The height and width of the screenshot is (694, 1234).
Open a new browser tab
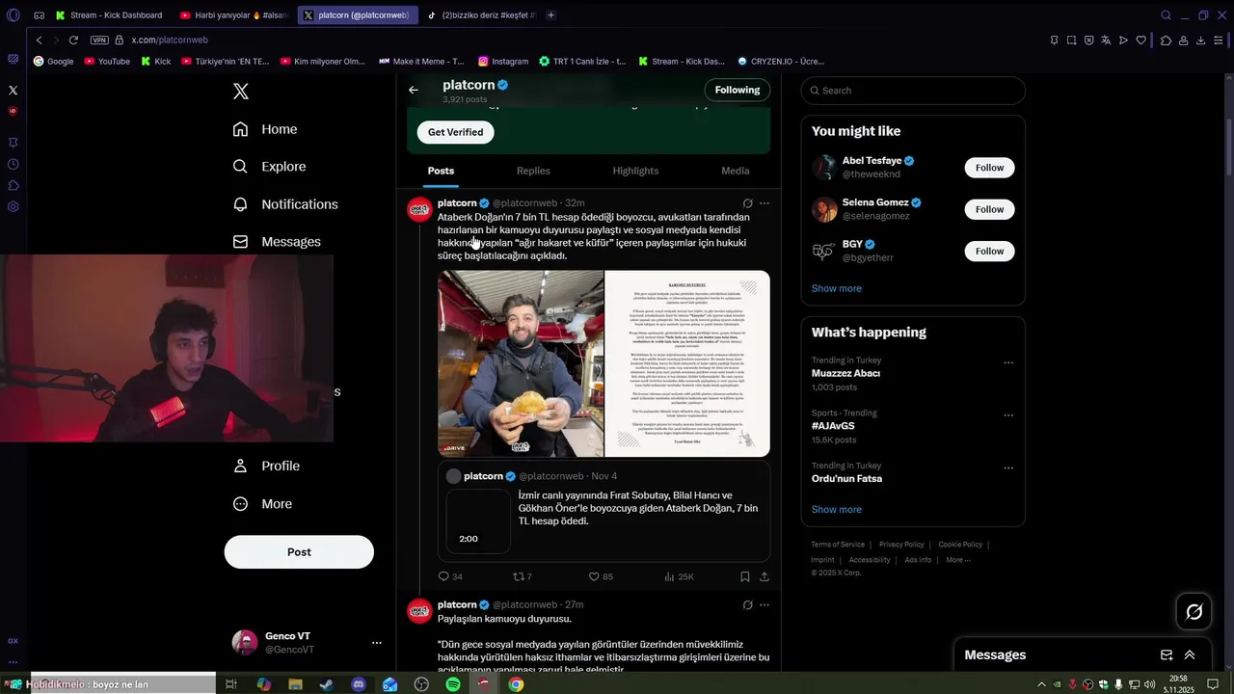pos(550,15)
